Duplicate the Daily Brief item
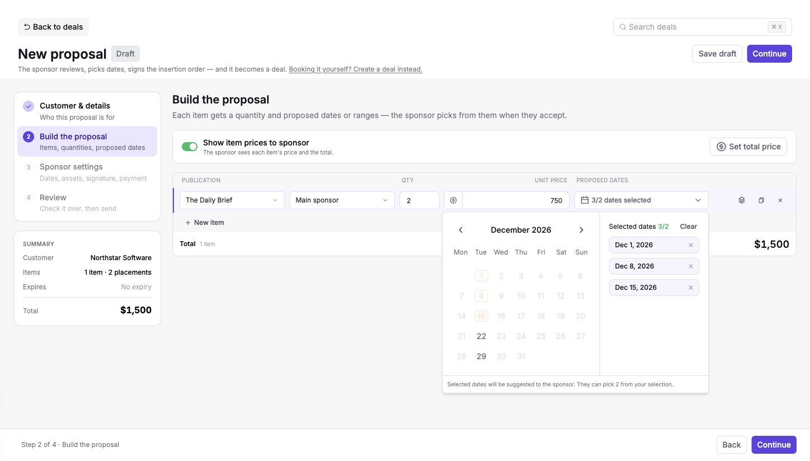 761,200
